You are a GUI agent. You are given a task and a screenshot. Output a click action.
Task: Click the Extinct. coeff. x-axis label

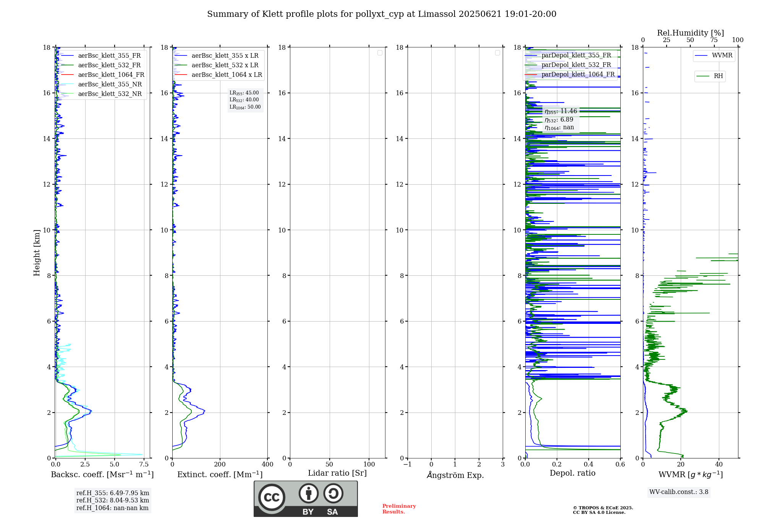[x=220, y=474]
